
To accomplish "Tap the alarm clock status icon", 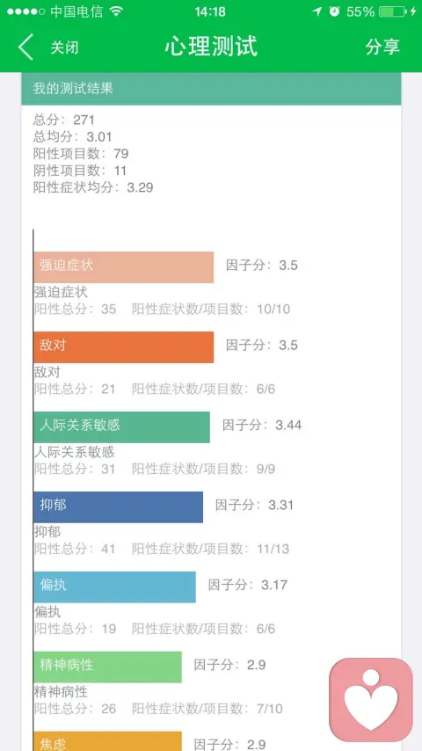I will click(x=334, y=11).
